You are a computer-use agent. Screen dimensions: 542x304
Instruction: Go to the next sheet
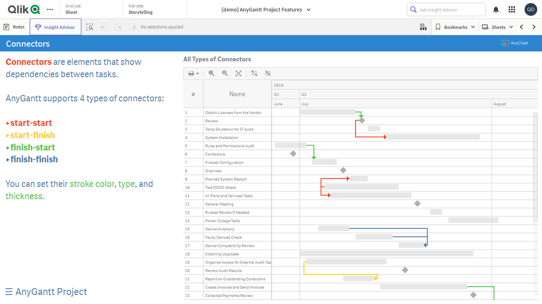pyautogui.click(x=534, y=27)
